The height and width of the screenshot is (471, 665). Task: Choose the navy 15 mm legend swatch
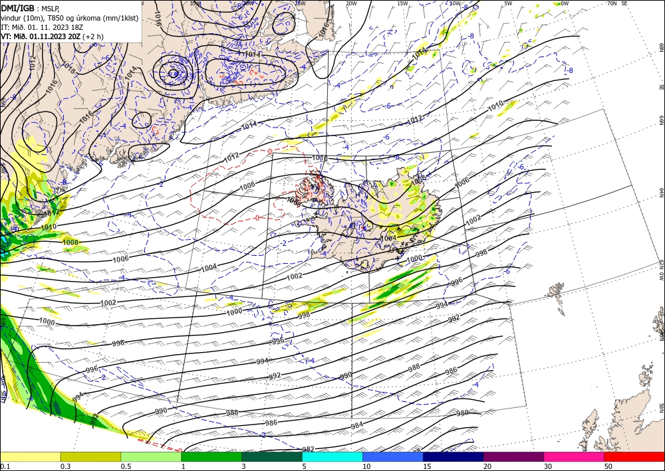454,456
